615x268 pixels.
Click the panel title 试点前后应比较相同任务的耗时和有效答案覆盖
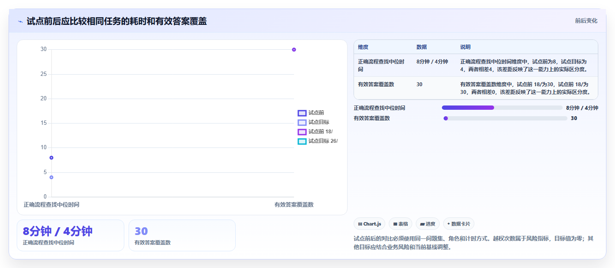coord(117,21)
